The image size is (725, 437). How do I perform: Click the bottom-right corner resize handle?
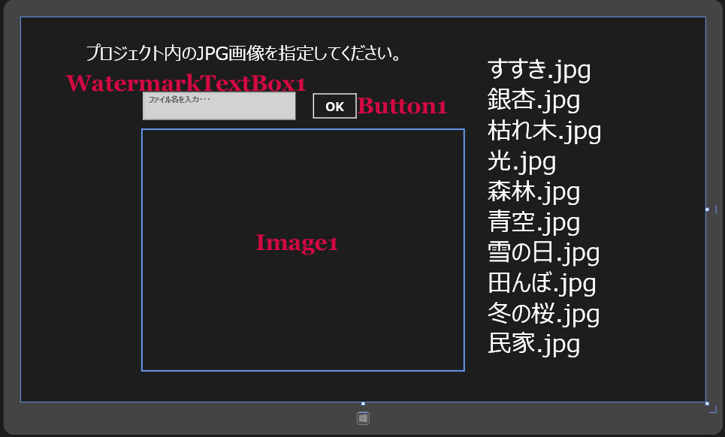click(x=707, y=403)
